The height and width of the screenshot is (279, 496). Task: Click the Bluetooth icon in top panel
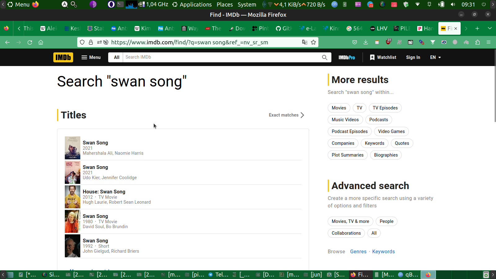pyautogui.click(x=345, y=4)
